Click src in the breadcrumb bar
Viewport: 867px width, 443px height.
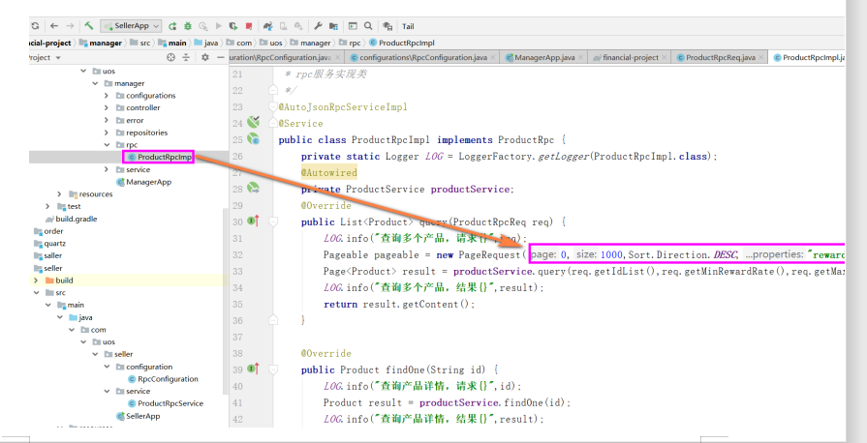pyautogui.click(x=140, y=43)
